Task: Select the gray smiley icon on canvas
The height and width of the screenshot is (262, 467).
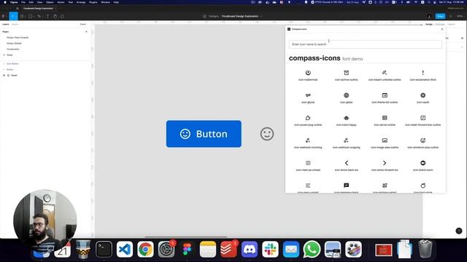Action: [x=267, y=134]
